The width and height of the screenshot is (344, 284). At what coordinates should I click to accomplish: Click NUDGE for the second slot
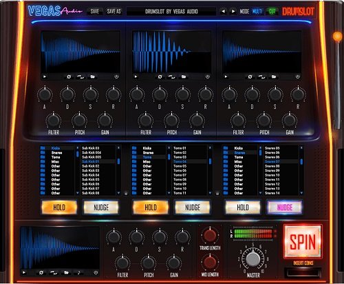pos(193,207)
